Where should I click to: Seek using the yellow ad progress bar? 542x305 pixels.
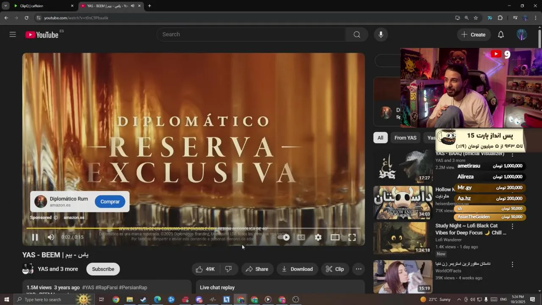point(194,228)
